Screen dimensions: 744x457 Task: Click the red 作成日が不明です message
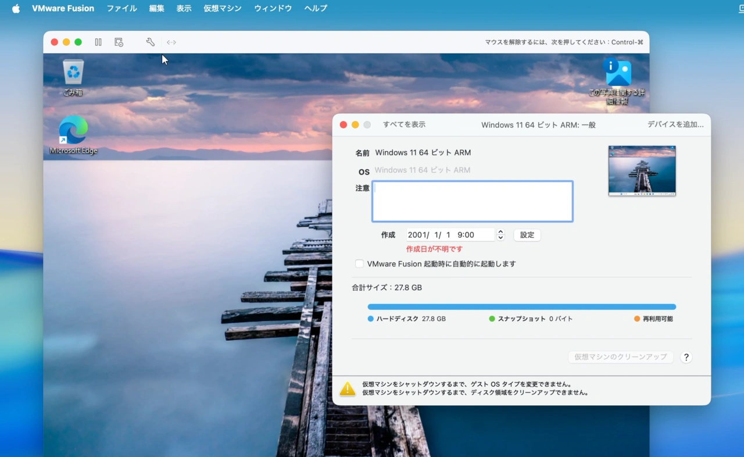435,249
